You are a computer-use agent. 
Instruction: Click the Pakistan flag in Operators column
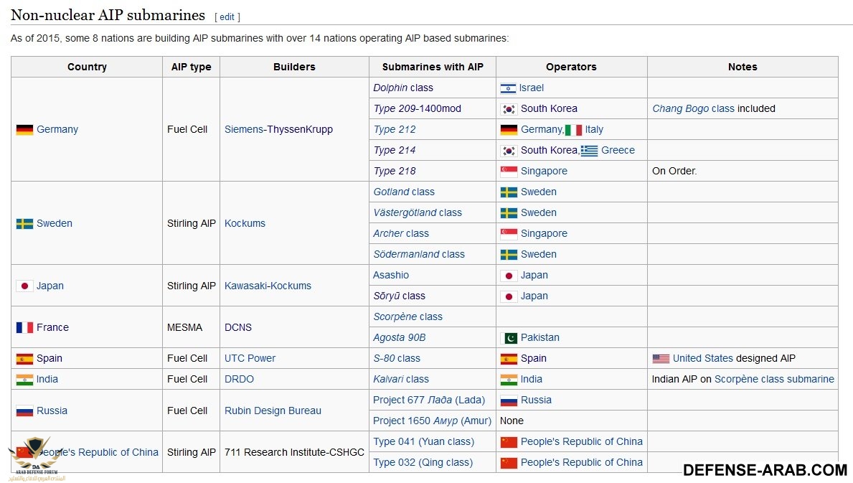click(508, 338)
